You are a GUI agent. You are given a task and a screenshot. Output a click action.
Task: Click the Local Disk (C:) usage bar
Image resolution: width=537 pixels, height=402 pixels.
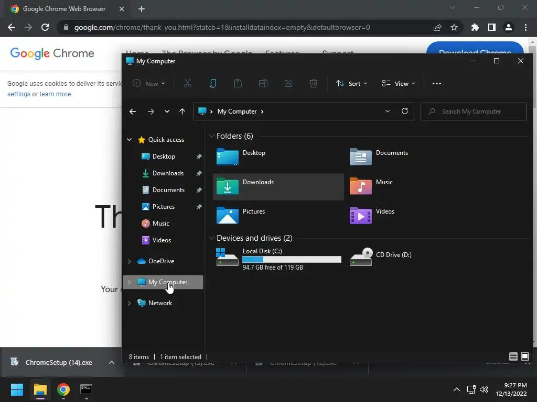tap(292, 260)
